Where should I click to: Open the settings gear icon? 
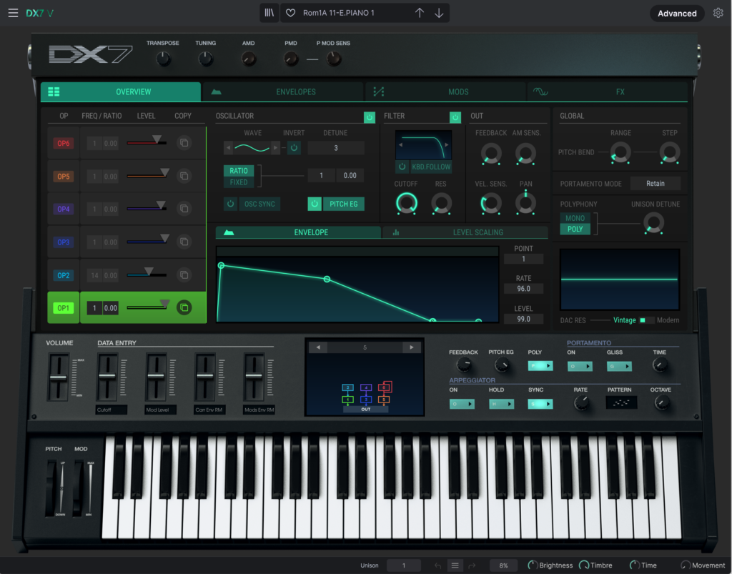click(x=718, y=13)
